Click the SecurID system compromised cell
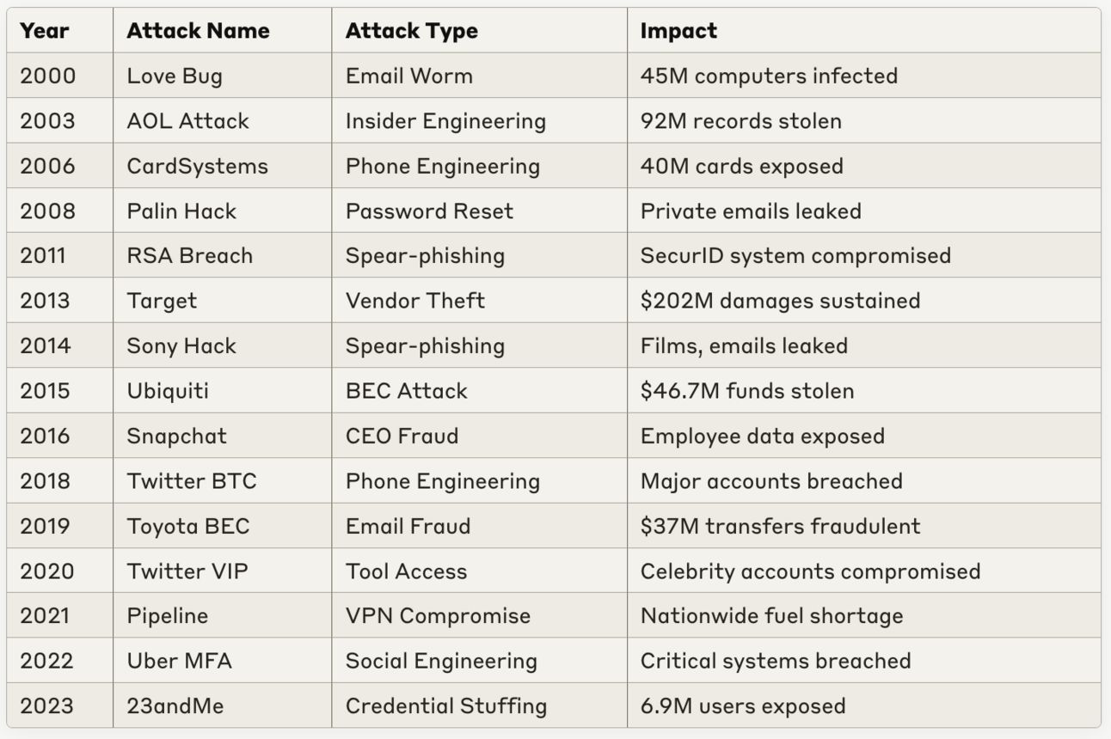This screenshot has width=1111, height=739. coord(863,255)
